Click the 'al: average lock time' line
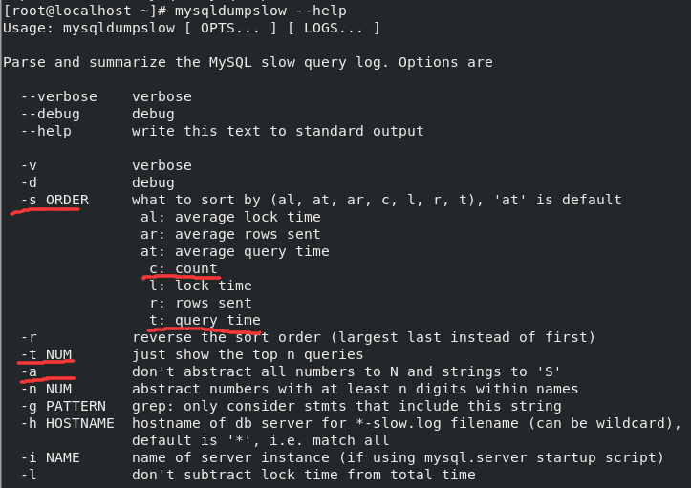Image resolution: width=691 pixels, height=488 pixels. coord(230,217)
